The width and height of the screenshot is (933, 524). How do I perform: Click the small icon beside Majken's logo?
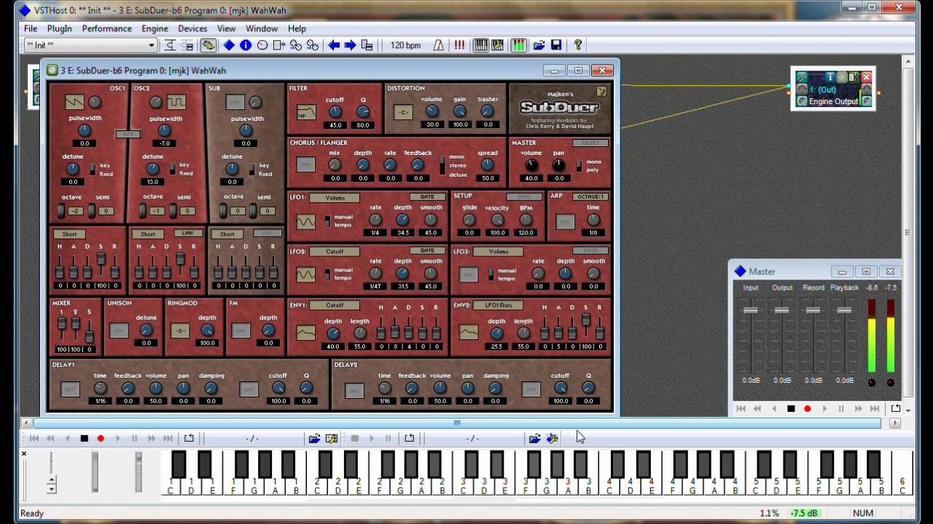pyautogui.click(x=601, y=92)
